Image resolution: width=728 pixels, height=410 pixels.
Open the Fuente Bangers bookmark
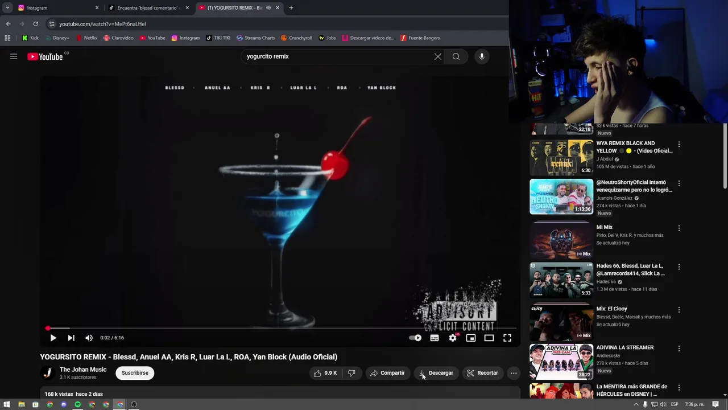(x=420, y=38)
